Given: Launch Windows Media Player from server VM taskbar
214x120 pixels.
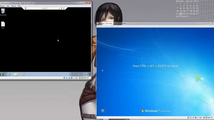Looking at the screenshot, I should click(23, 74).
